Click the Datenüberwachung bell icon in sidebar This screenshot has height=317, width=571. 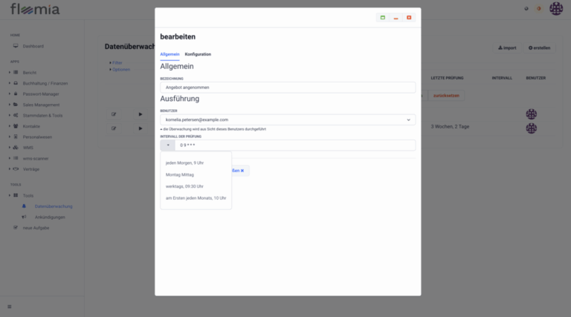pos(24,206)
